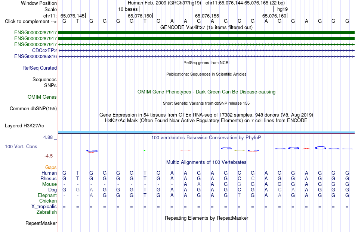Click the '10 bases' scale bar label
Screen dimensions: 355x232
pos(128,9)
